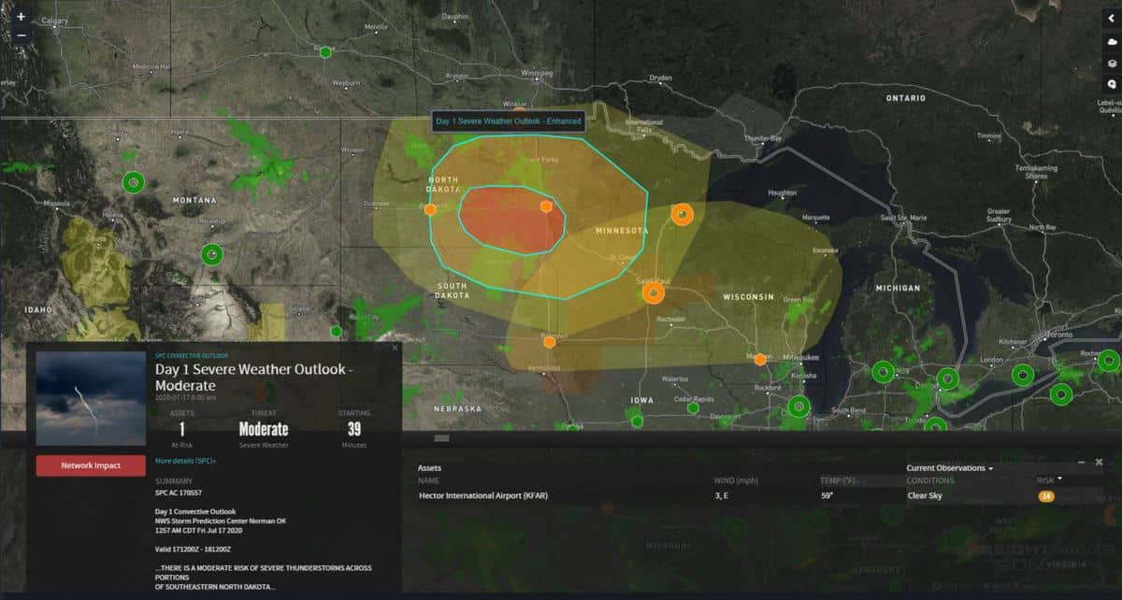Image resolution: width=1122 pixels, height=600 pixels.
Task: Open the weather cloud layer icon
Action: (x=1111, y=42)
